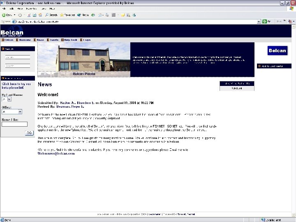Image resolution: width=296 pixels, height=222 pixels.
Task: Open the Edit menu
Action: 12,9
